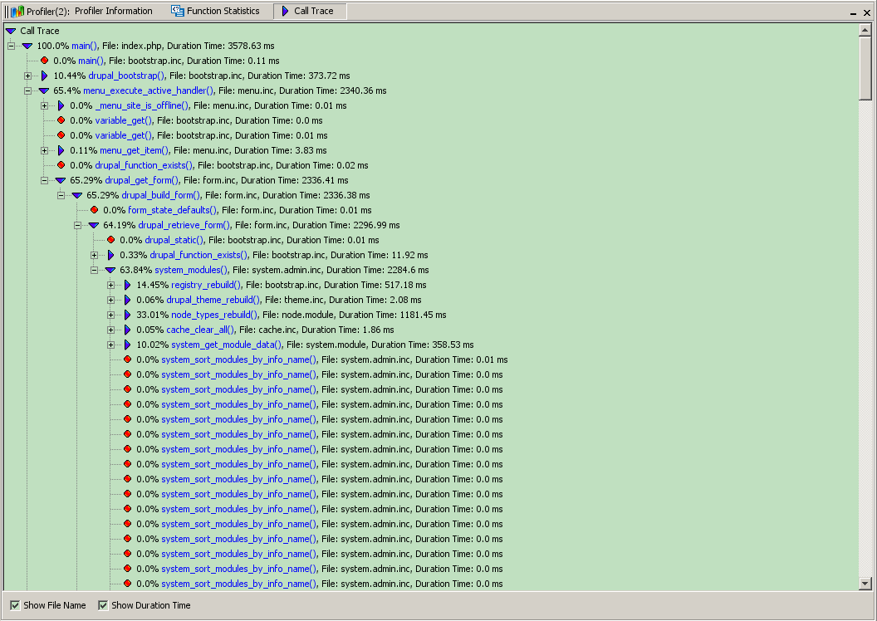Screen dimensions: 877x621
Task: Click the blue arrow icon next to registry_rebuild()
Action: [127, 285]
